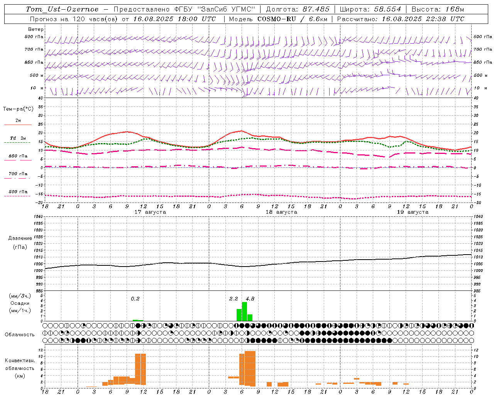This screenshot has width=494, height=395.
Task: Click the (мм/1ч.) units label
Action: pyautogui.click(x=20, y=311)
